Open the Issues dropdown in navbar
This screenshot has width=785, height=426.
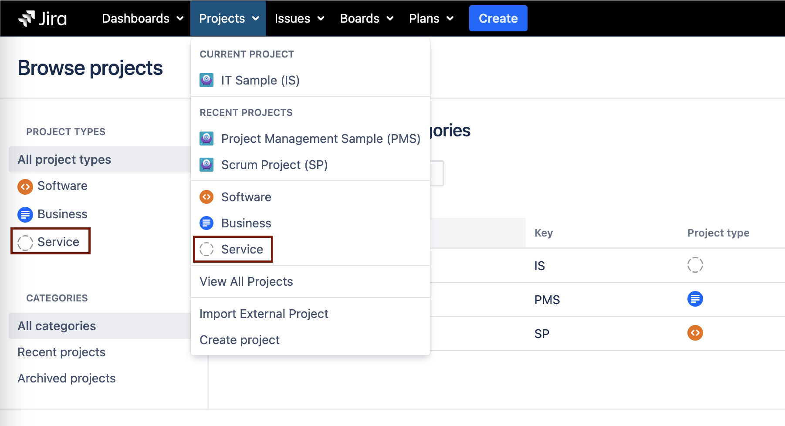point(299,19)
